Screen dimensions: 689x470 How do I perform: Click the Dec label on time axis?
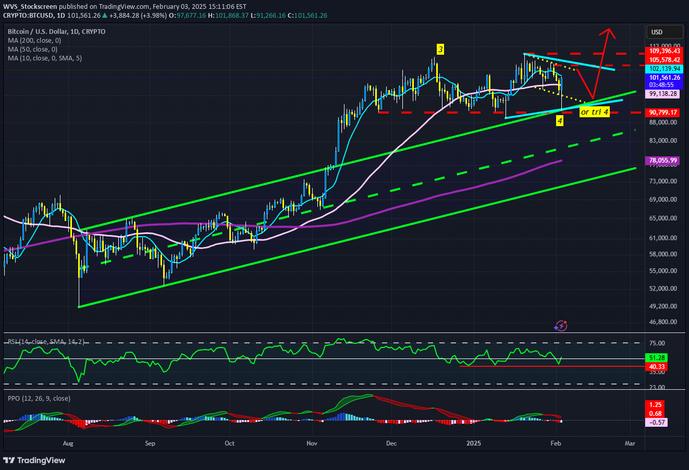(392, 444)
